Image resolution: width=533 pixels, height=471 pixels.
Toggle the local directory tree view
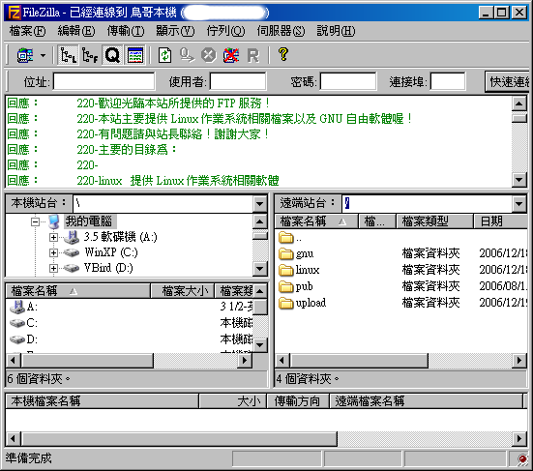[x=68, y=55]
